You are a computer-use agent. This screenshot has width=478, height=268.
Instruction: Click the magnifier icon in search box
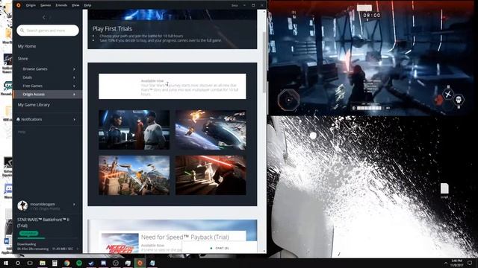click(x=22, y=31)
